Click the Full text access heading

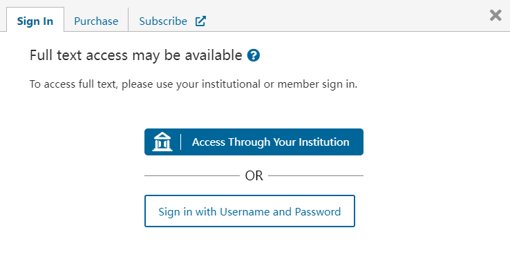click(135, 55)
